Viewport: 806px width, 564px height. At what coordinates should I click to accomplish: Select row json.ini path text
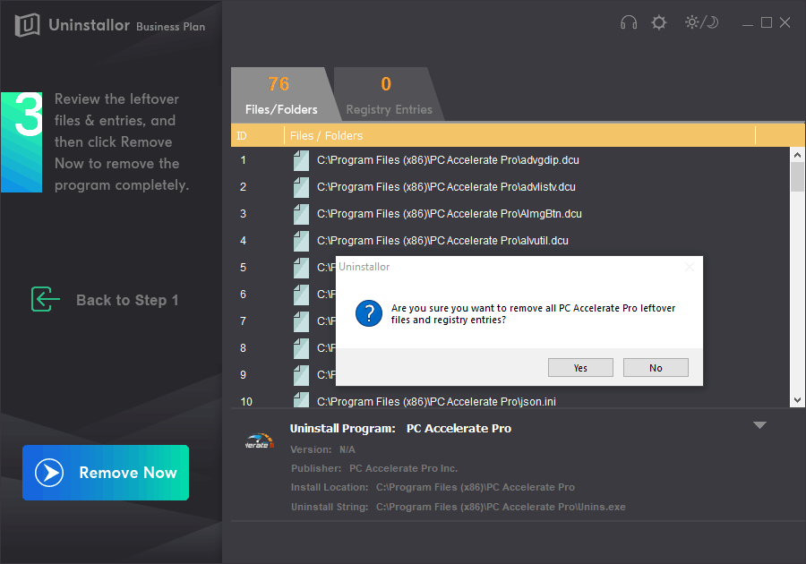tap(436, 401)
